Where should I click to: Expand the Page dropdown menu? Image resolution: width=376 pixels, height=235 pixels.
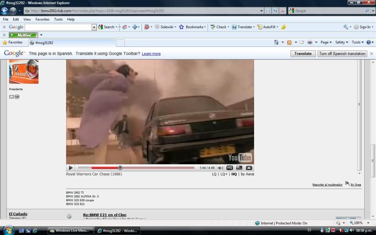(326, 42)
